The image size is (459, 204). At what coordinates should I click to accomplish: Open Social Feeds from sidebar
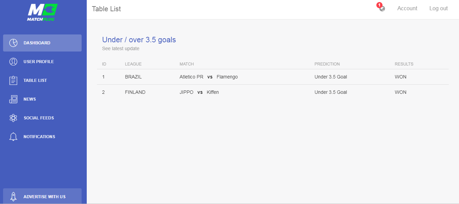pos(39,118)
